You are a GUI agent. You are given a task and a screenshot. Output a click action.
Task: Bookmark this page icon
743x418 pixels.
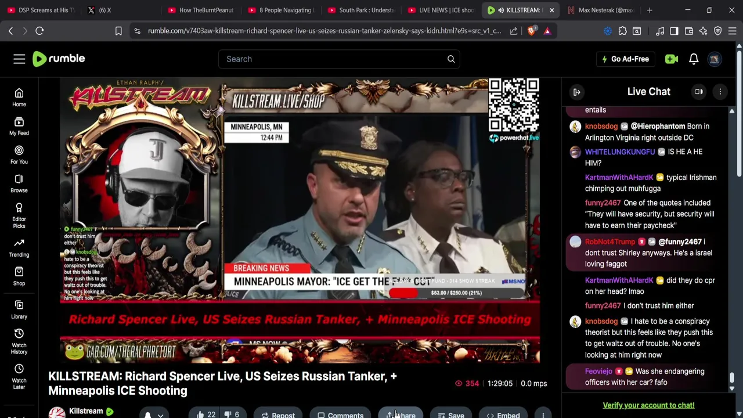[x=118, y=31]
